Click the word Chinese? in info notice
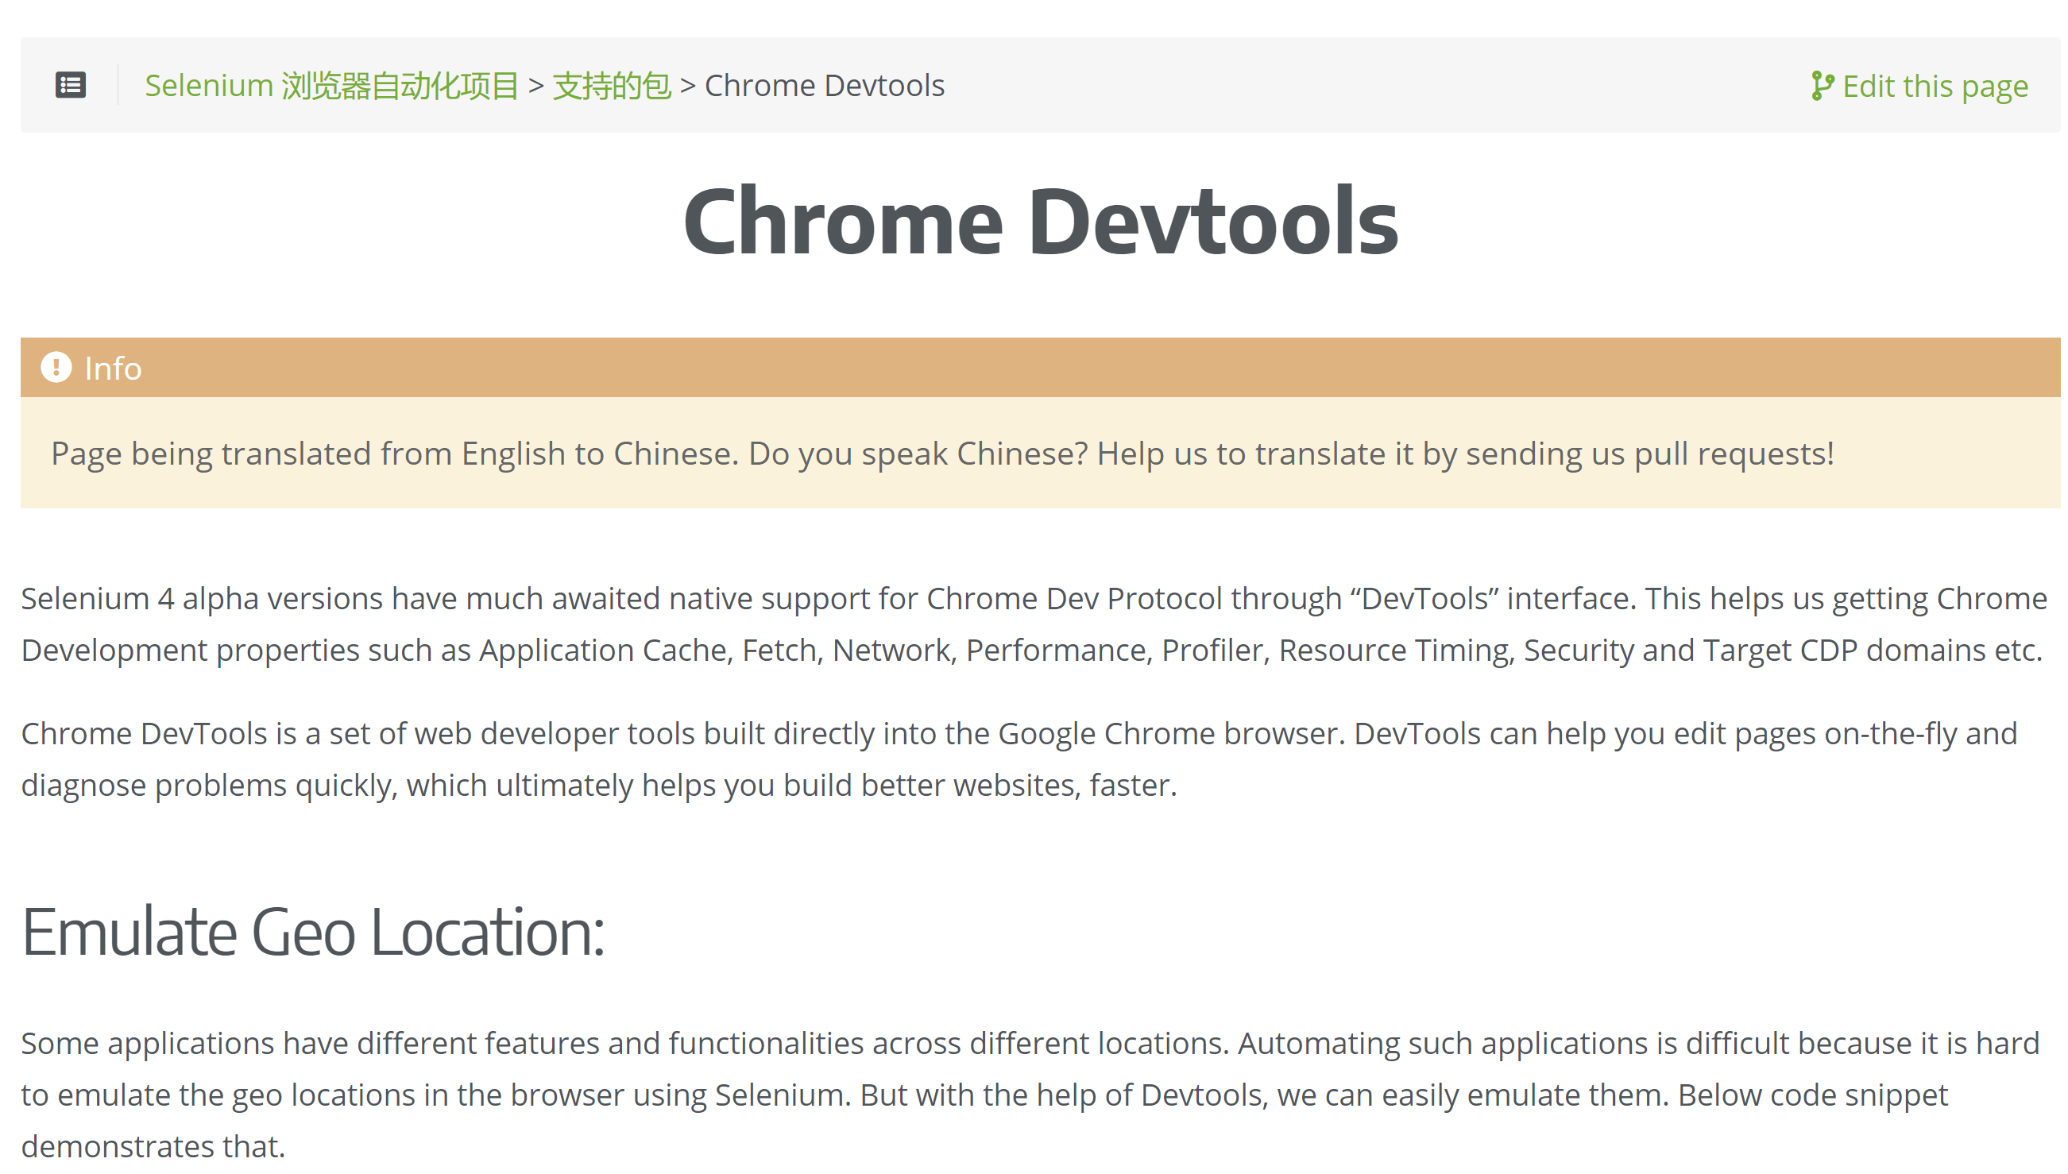Viewport: 2068px width, 1174px height. (1022, 453)
